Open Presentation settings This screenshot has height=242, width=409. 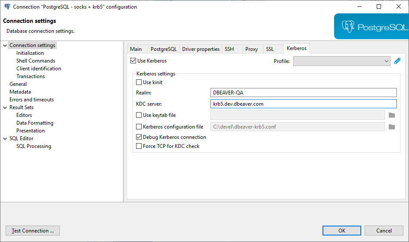[31, 131]
